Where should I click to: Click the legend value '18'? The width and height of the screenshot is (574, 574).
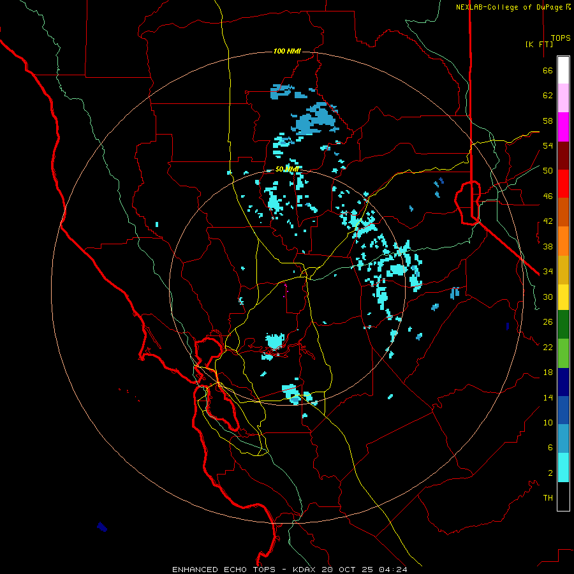(x=548, y=372)
